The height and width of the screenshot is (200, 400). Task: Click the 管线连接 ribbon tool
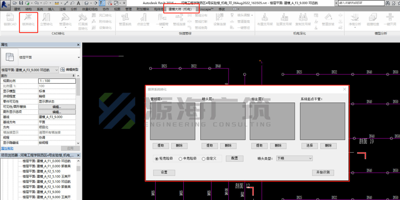(179, 20)
